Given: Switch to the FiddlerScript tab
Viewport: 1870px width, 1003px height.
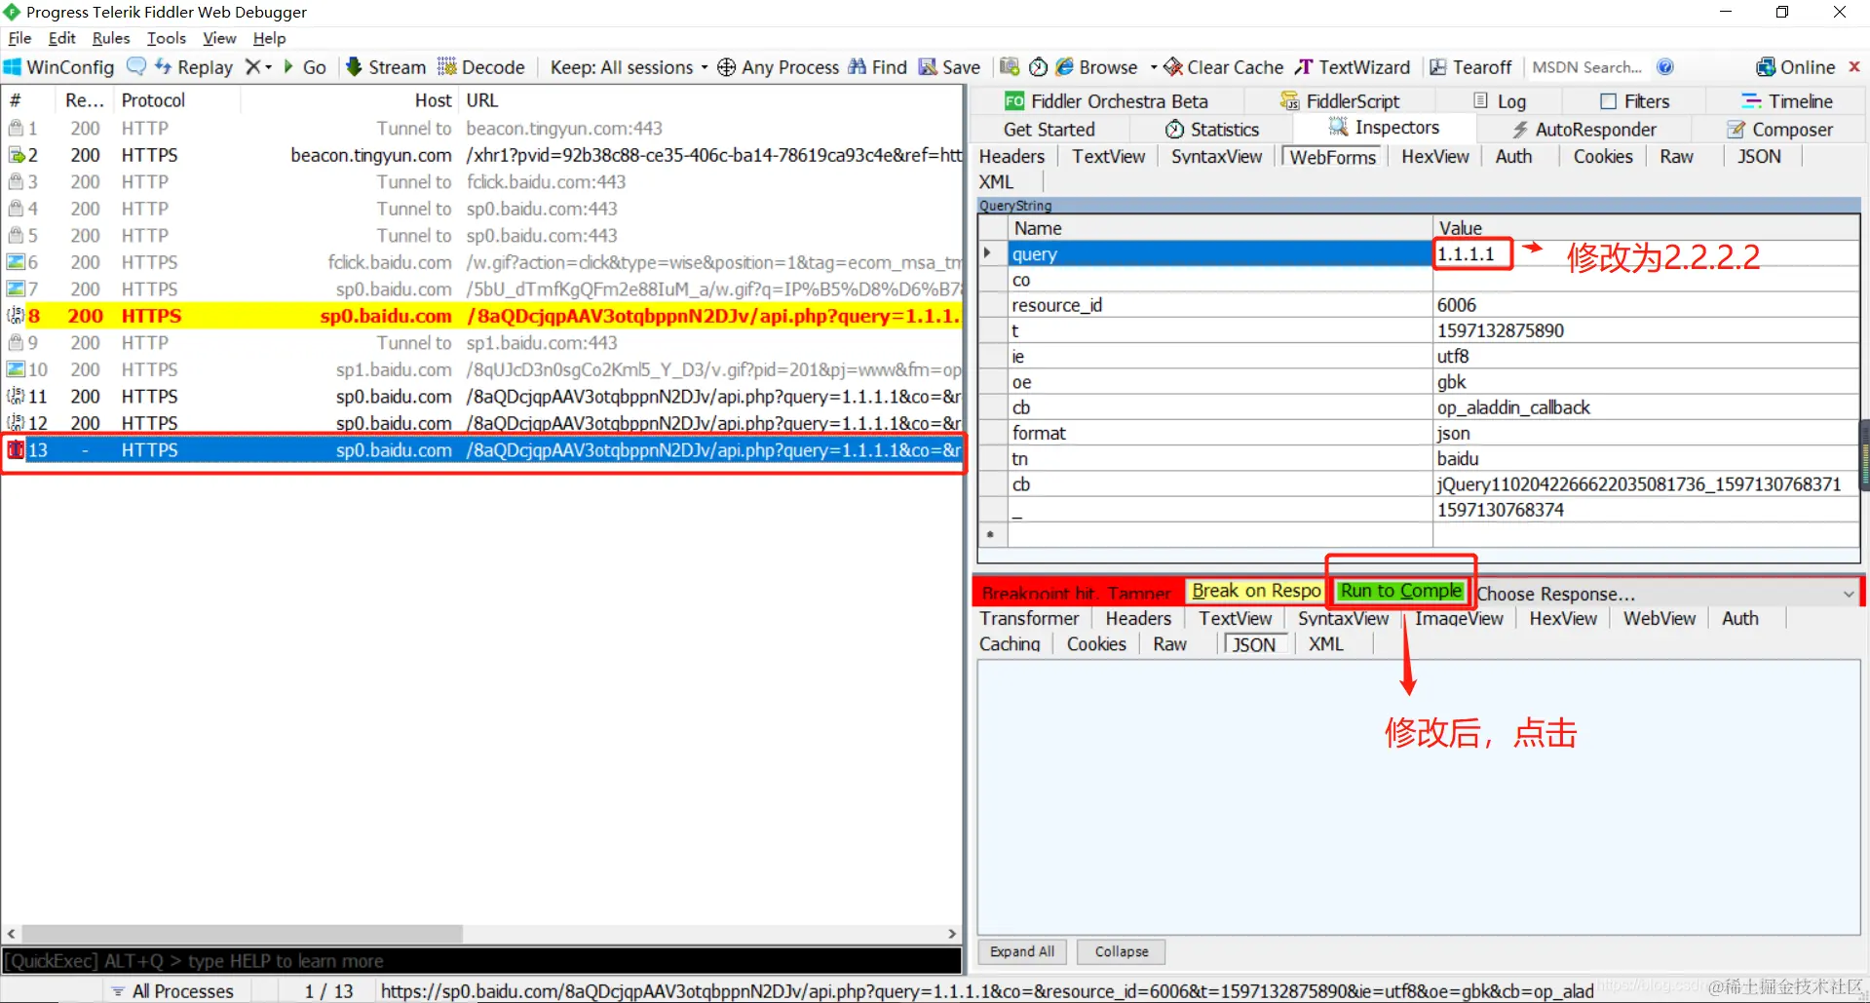Looking at the screenshot, I should (1340, 101).
